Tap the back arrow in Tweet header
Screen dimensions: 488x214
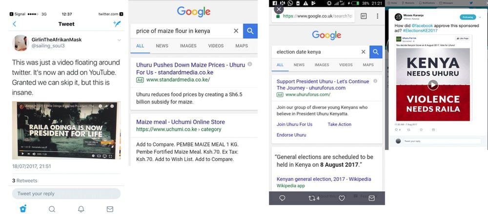14,24
